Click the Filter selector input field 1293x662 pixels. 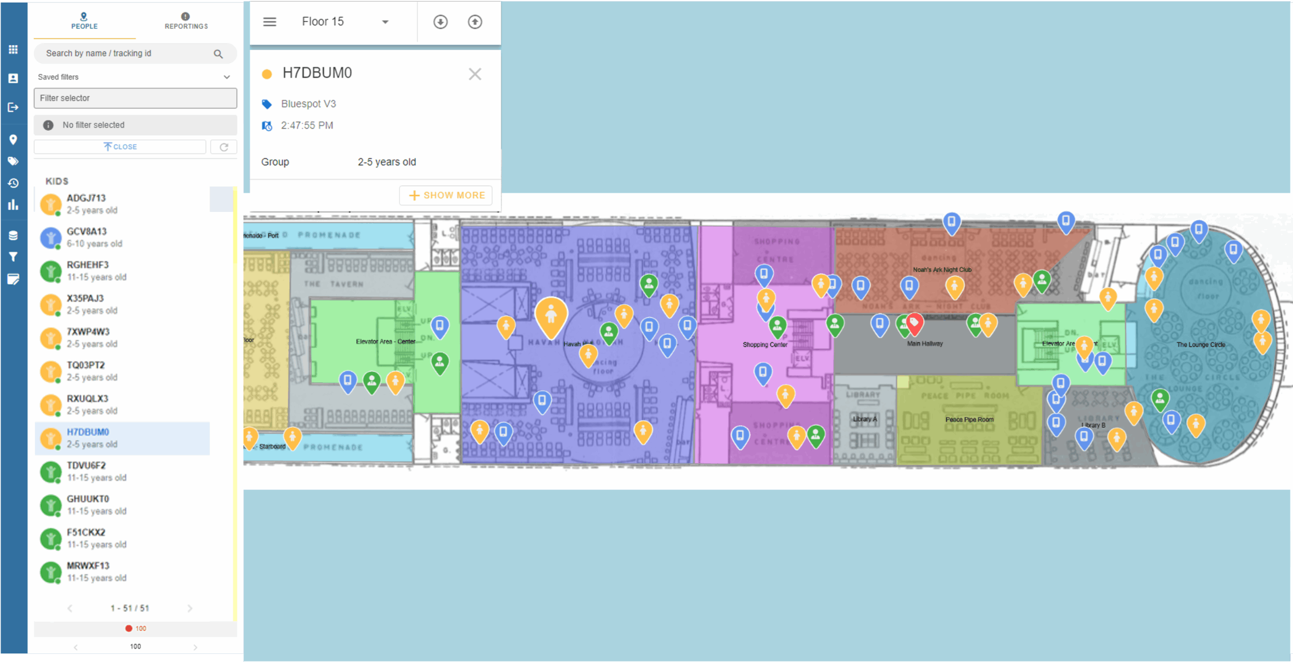coord(135,98)
